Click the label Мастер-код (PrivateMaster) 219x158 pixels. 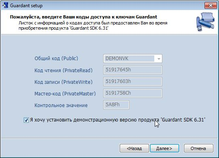(65, 93)
